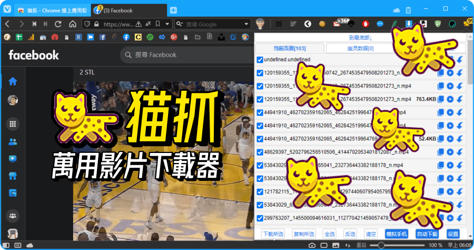Uncheck the 121782115 row checkbox
Screen dimensions: 474x250
[x=260, y=192]
